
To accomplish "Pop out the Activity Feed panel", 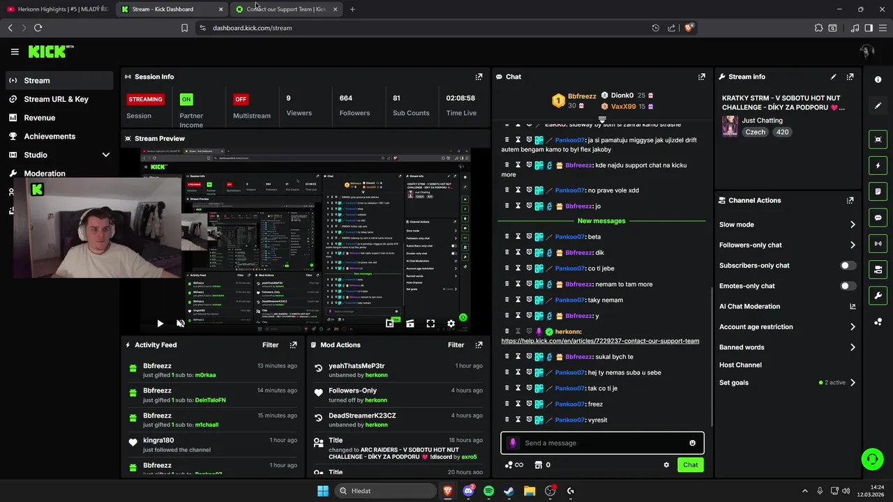I will (293, 344).
